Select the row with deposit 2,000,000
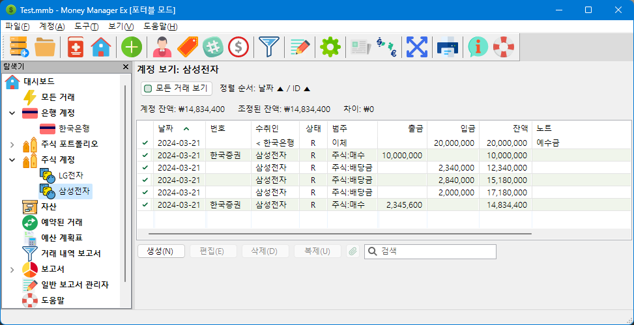Viewport: 634px width, 325px height. pos(384,192)
